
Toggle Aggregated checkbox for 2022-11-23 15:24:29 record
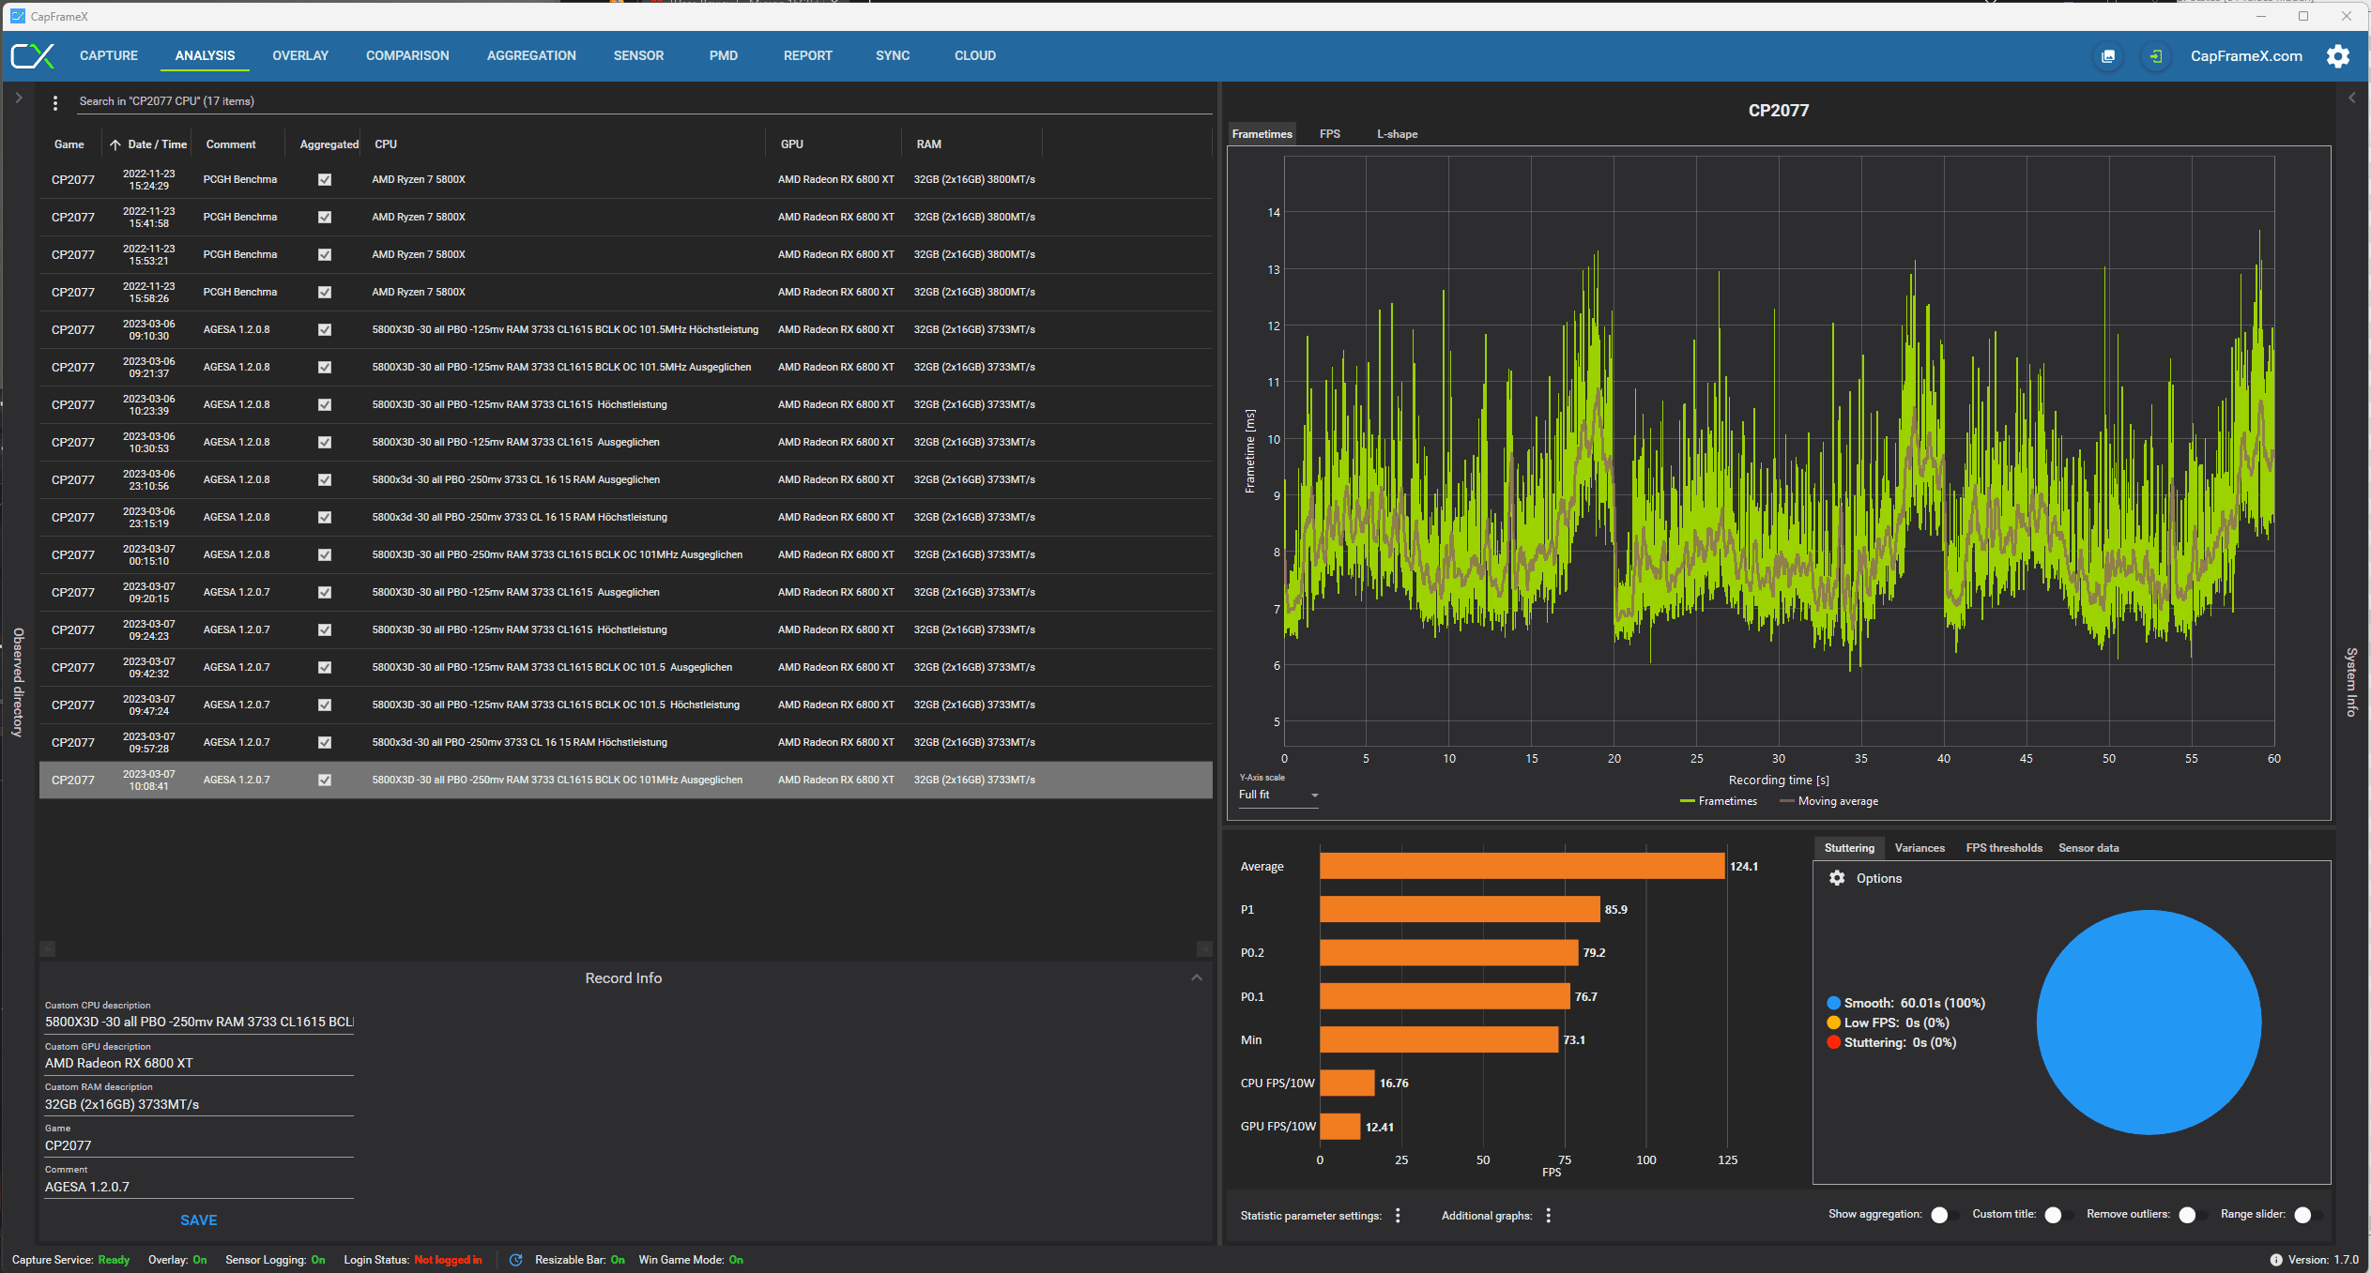[x=325, y=179]
